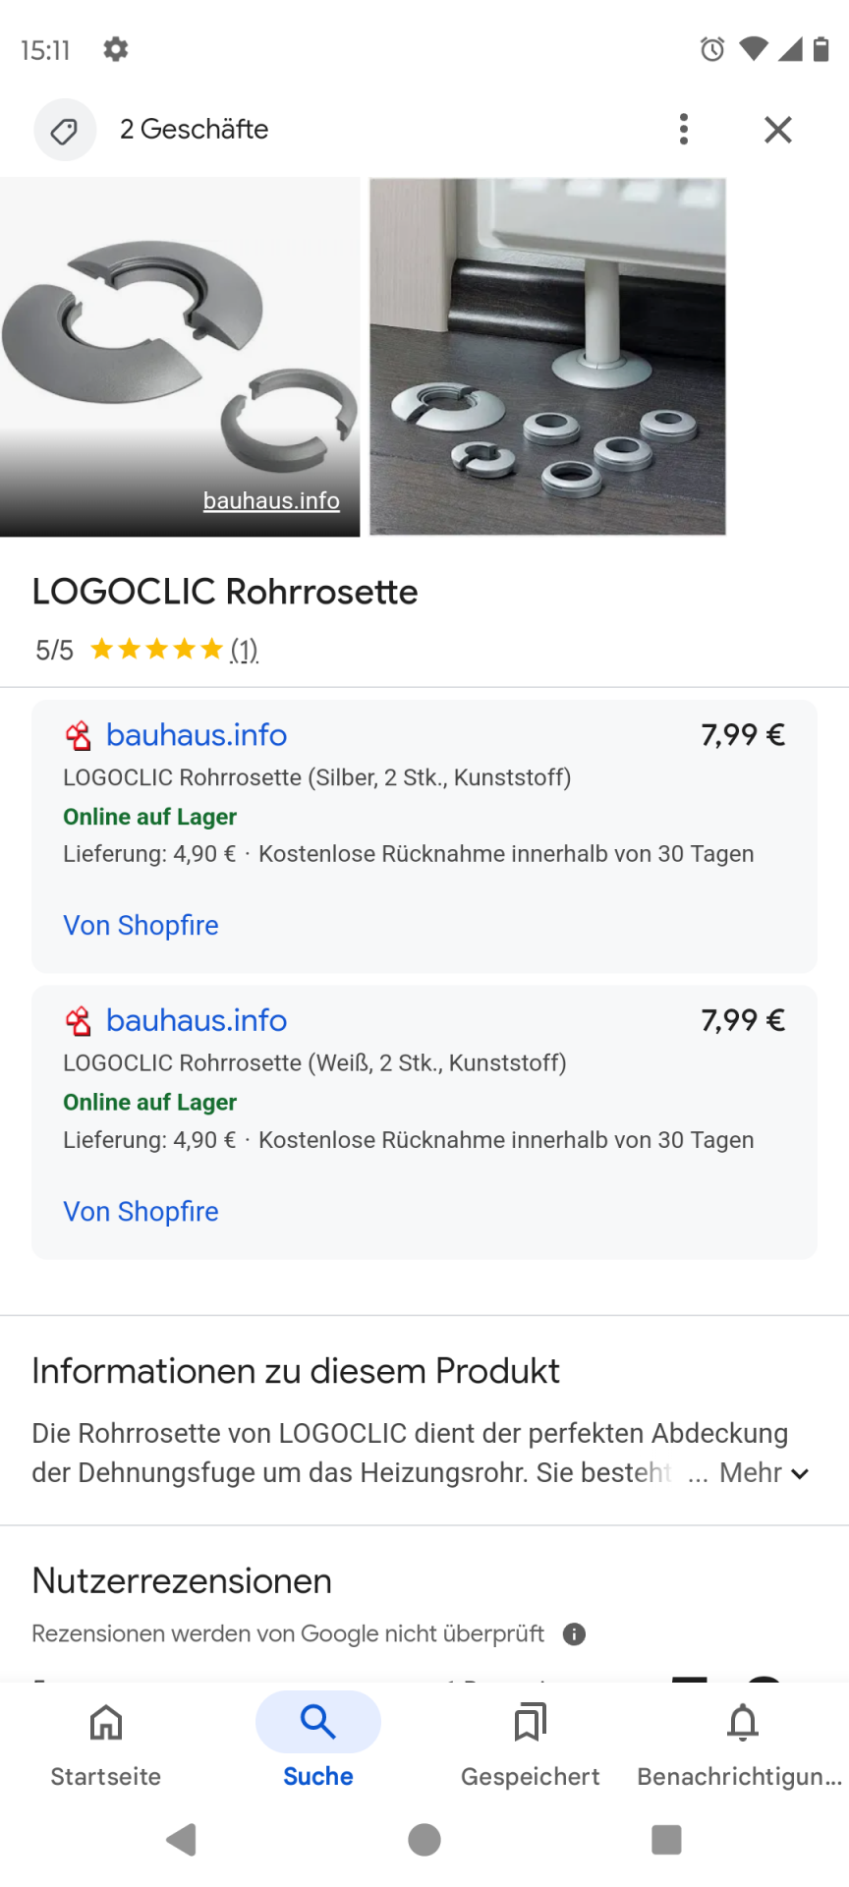The image size is (849, 1887).
Task: View the floor pipe rosette photo
Action: [547, 357]
